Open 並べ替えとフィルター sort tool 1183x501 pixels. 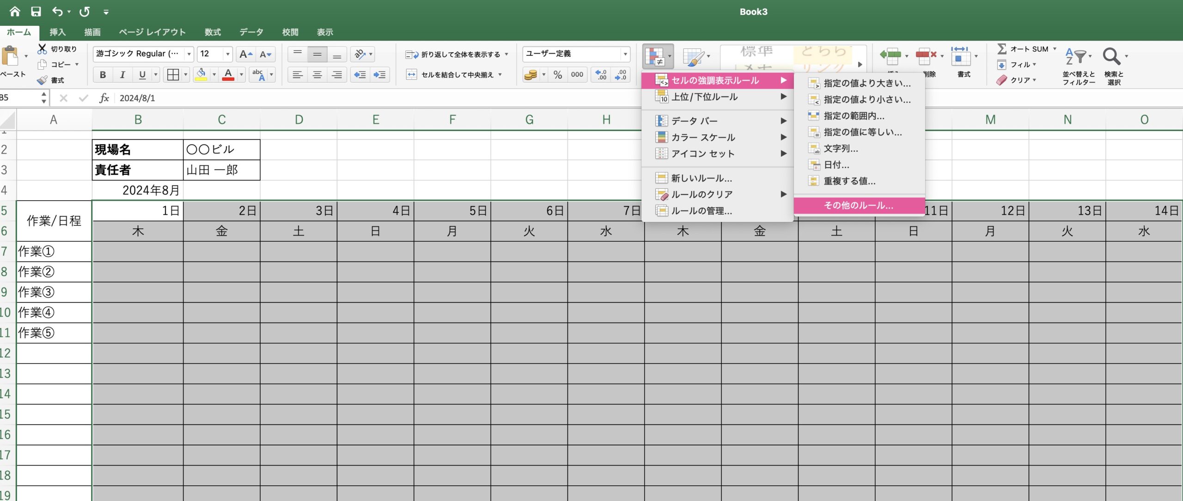(x=1078, y=66)
